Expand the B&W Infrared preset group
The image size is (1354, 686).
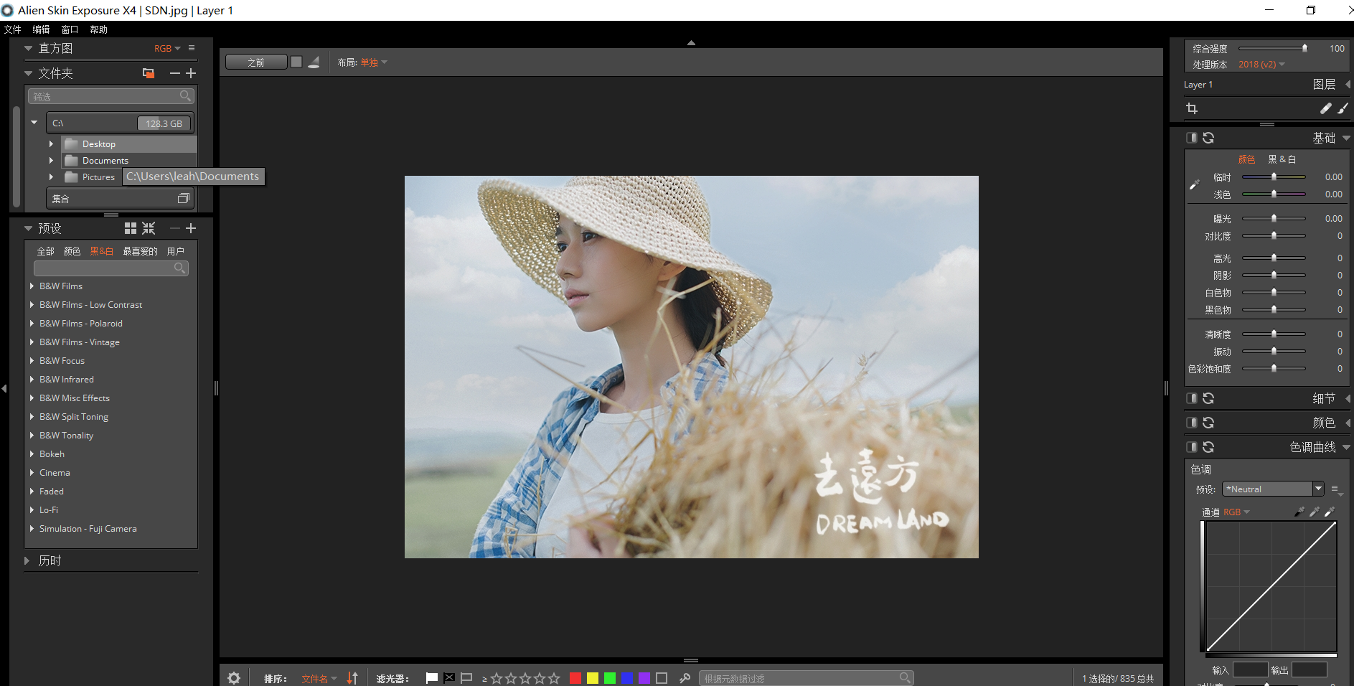tap(32, 380)
